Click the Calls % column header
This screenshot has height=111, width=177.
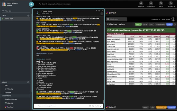139,37
